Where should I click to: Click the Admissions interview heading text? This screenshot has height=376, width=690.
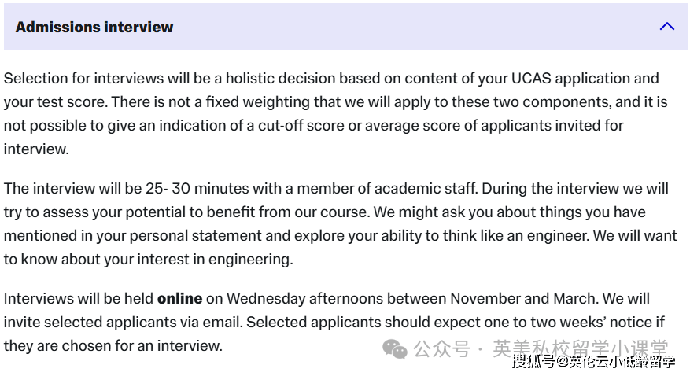click(x=94, y=27)
